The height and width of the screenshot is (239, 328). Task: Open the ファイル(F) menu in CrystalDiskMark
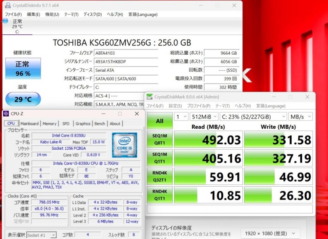coord(155,106)
